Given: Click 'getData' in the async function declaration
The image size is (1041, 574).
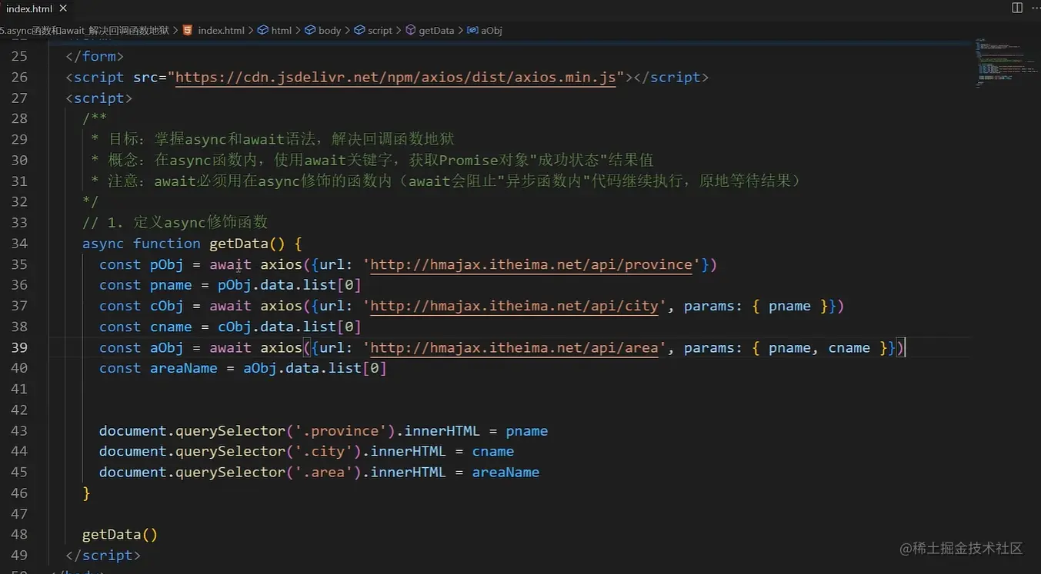Looking at the screenshot, I should [239, 244].
